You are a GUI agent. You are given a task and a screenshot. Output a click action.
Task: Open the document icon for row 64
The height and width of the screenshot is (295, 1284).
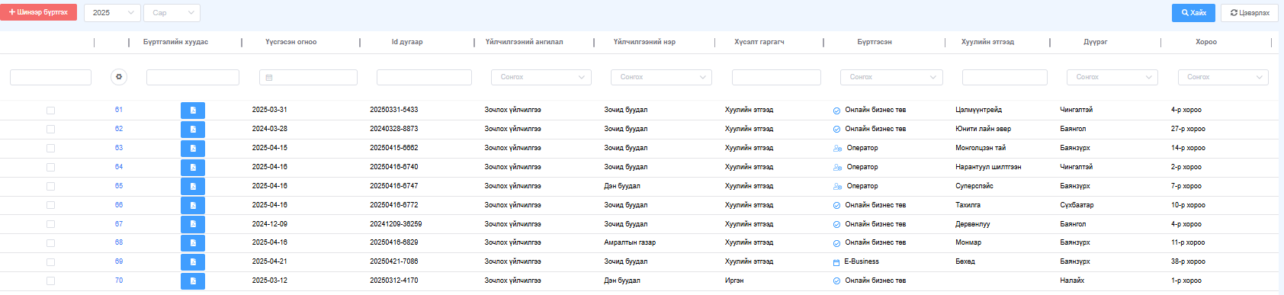coord(193,167)
